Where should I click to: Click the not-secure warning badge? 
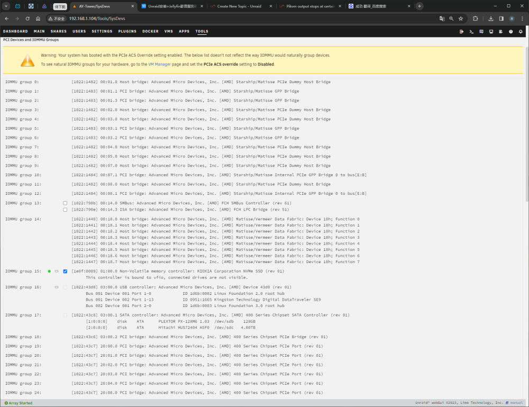57,19
